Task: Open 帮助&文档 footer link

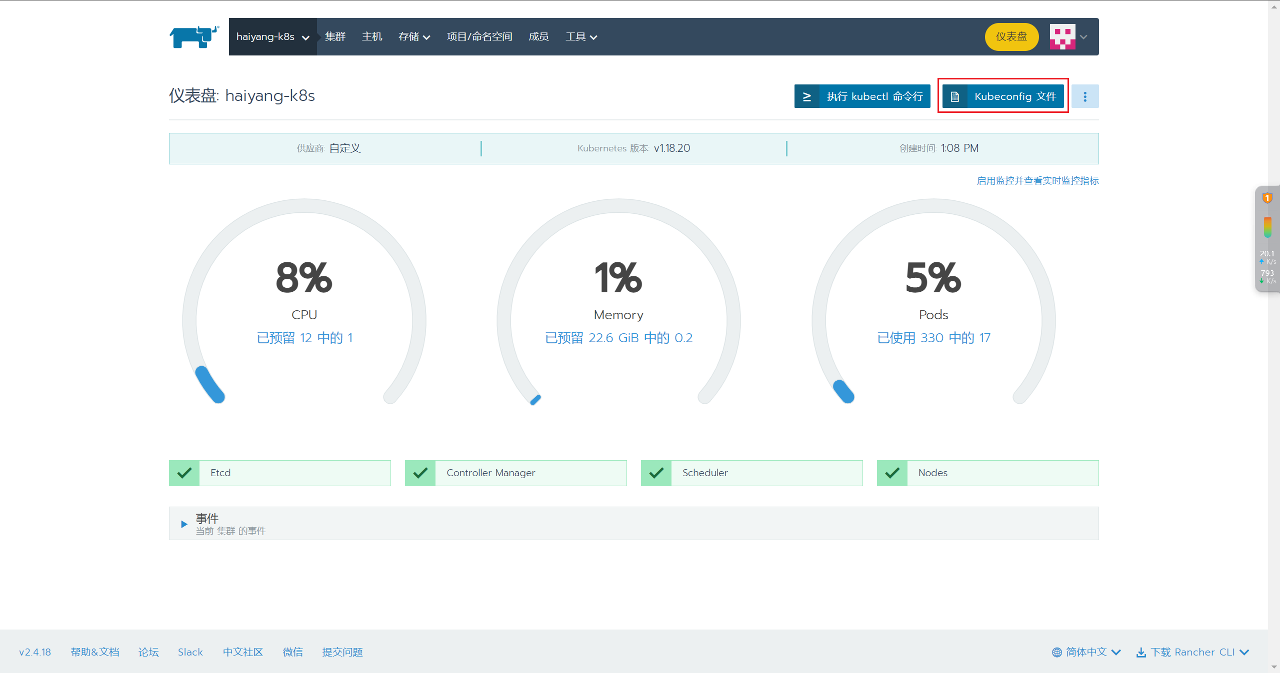Action: point(95,652)
